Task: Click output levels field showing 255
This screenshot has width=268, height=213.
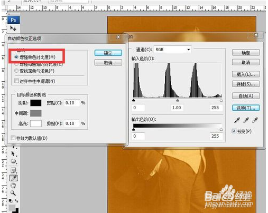Action: [x=216, y=136]
